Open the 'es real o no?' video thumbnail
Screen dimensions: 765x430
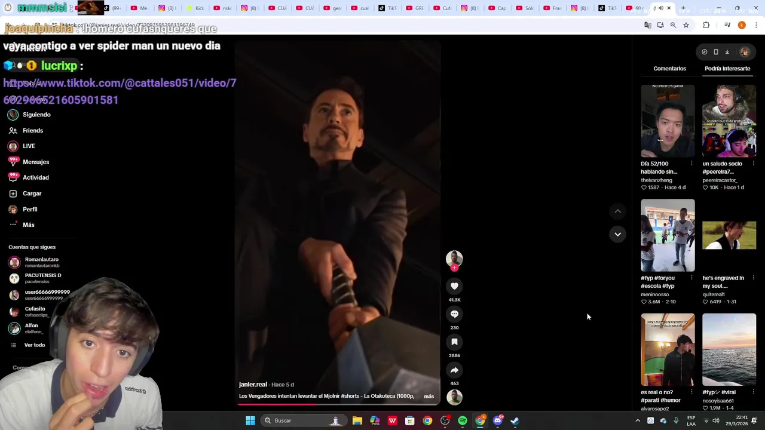tap(668, 350)
